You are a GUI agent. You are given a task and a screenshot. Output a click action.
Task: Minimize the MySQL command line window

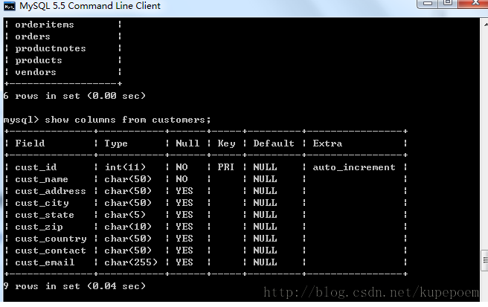(427, 3)
